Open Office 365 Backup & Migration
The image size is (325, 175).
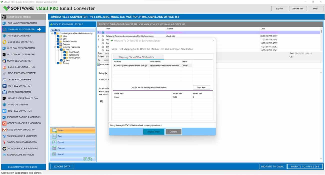(x=23, y=123)
